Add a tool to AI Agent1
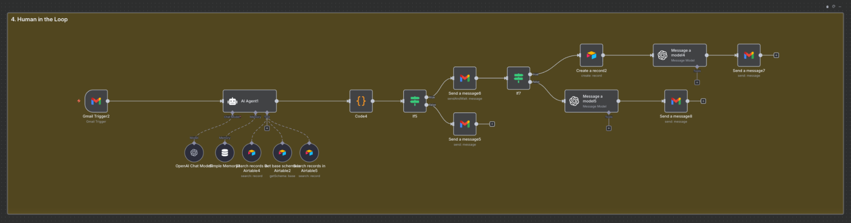 coord(267,128)
